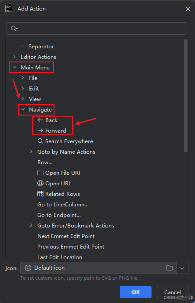Choose the Search Everywhere magnifier action
The image size is (195, 303).
coord(40,141)
